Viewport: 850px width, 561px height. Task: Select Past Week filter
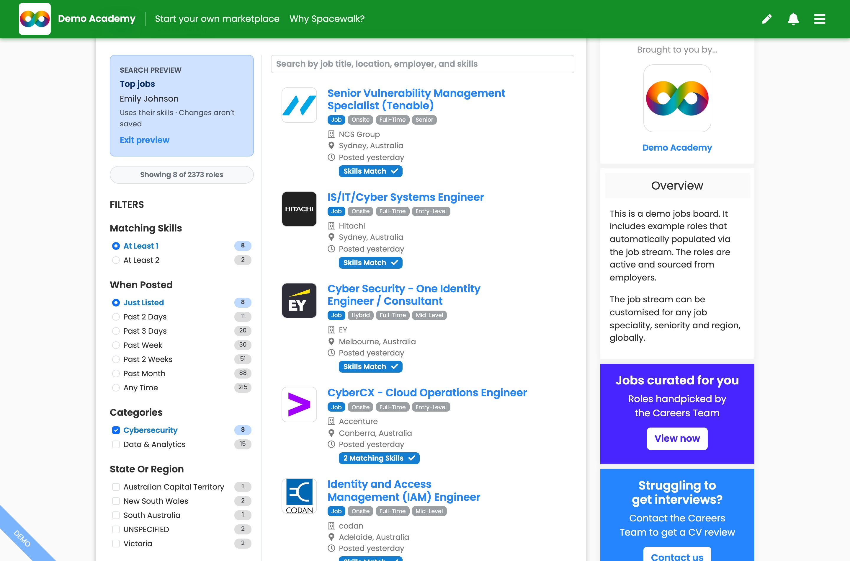tap(116, 345)
